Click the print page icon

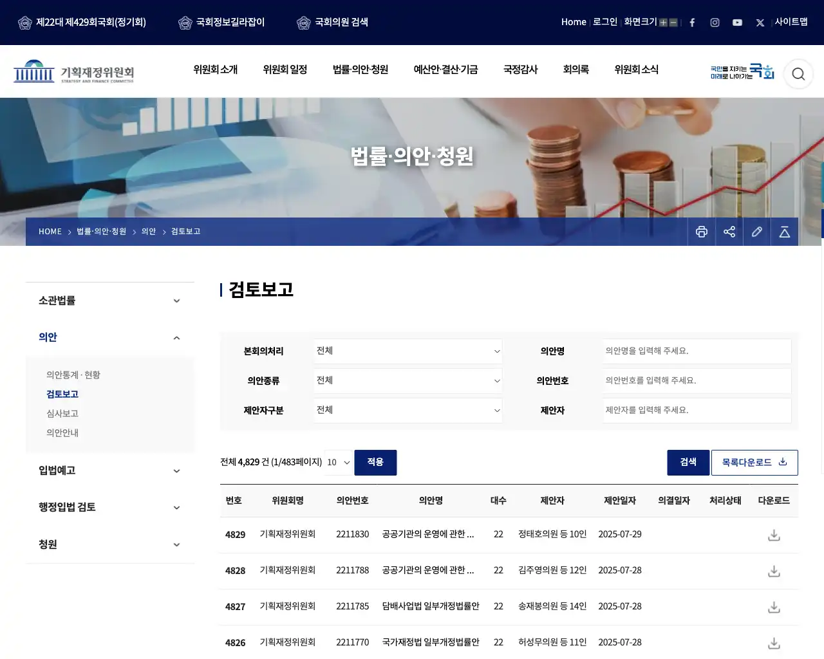702,232
